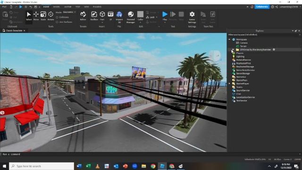The width and height of the screenshot is (302, 170).
Task: Switch to the AVATAR ribbon tab
Action: 67,7
